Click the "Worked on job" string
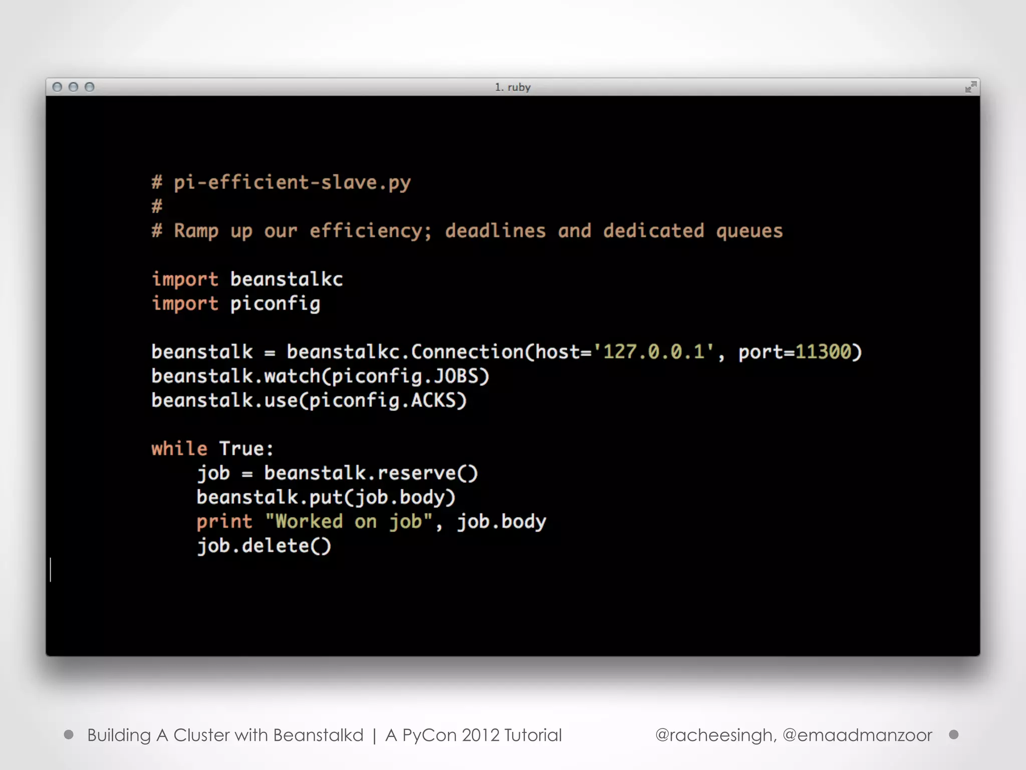The width and height of the screenshot is (1026, 770). click(x=349, y=521)
